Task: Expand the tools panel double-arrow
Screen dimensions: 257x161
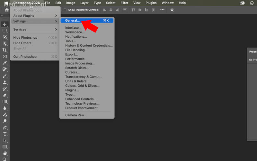Action: [x=2, y=15]
